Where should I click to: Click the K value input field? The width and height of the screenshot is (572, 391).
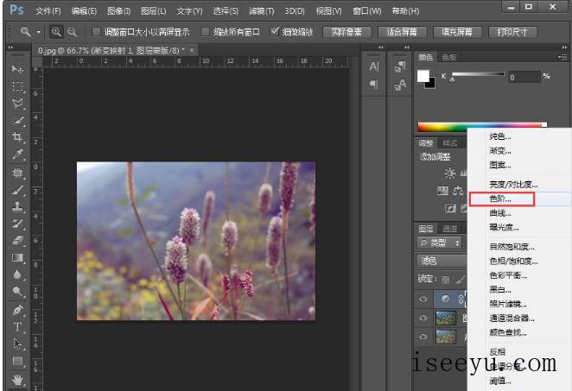click(523, 77)
